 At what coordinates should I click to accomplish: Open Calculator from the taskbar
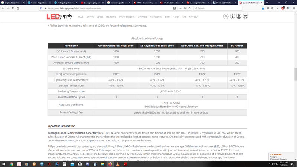(65, 164)
